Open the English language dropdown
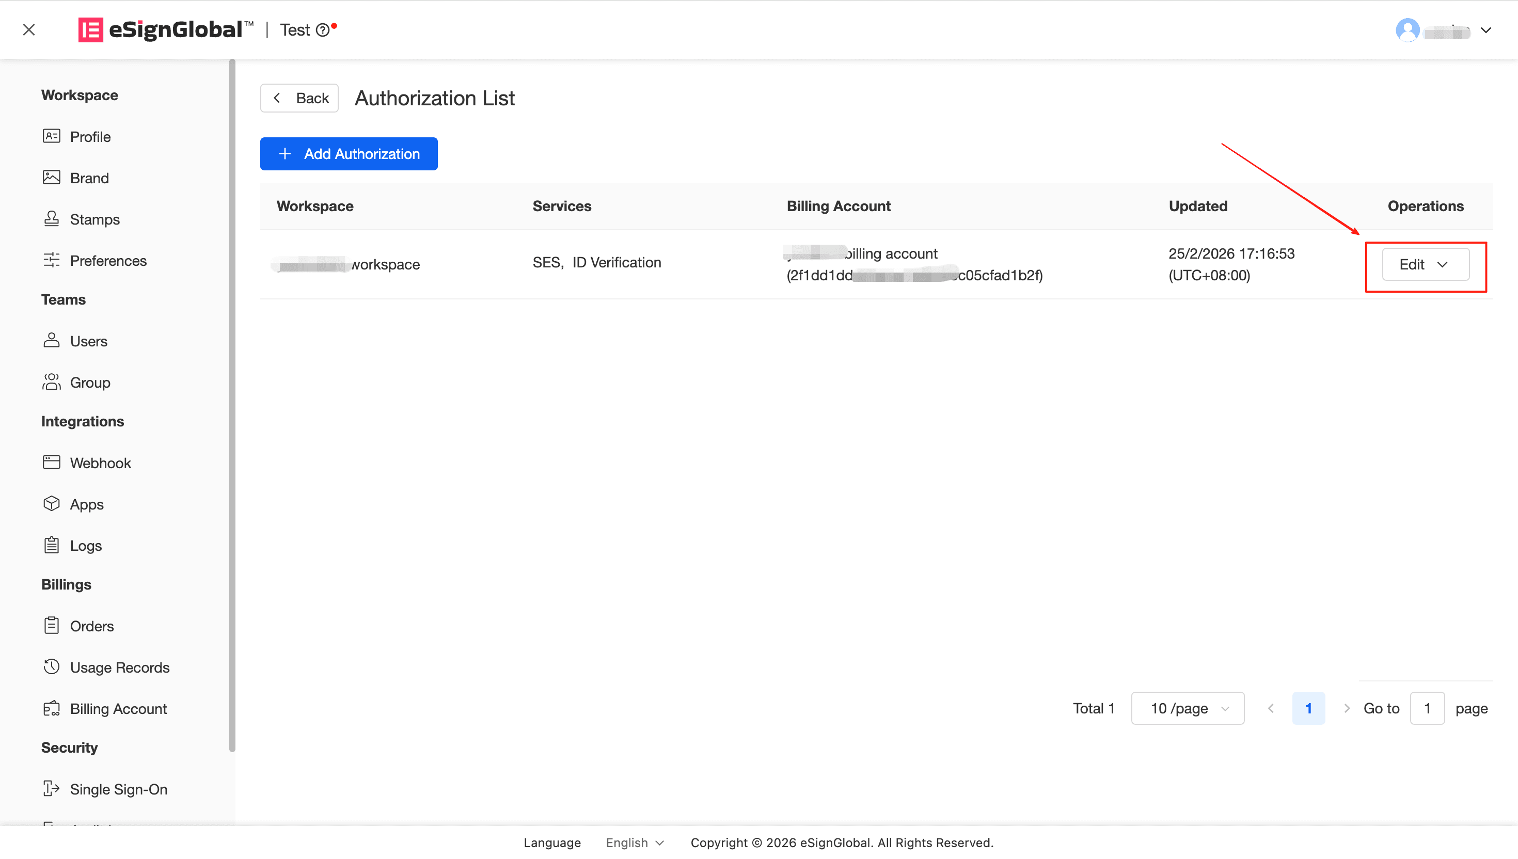Viewport: 1518px width, 859px height. tap(635, 842)
